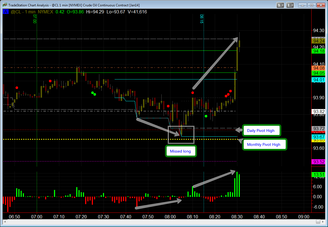
Task: Click the right arrow of horizontal scrollbar
Action: [x=322, y=221]
